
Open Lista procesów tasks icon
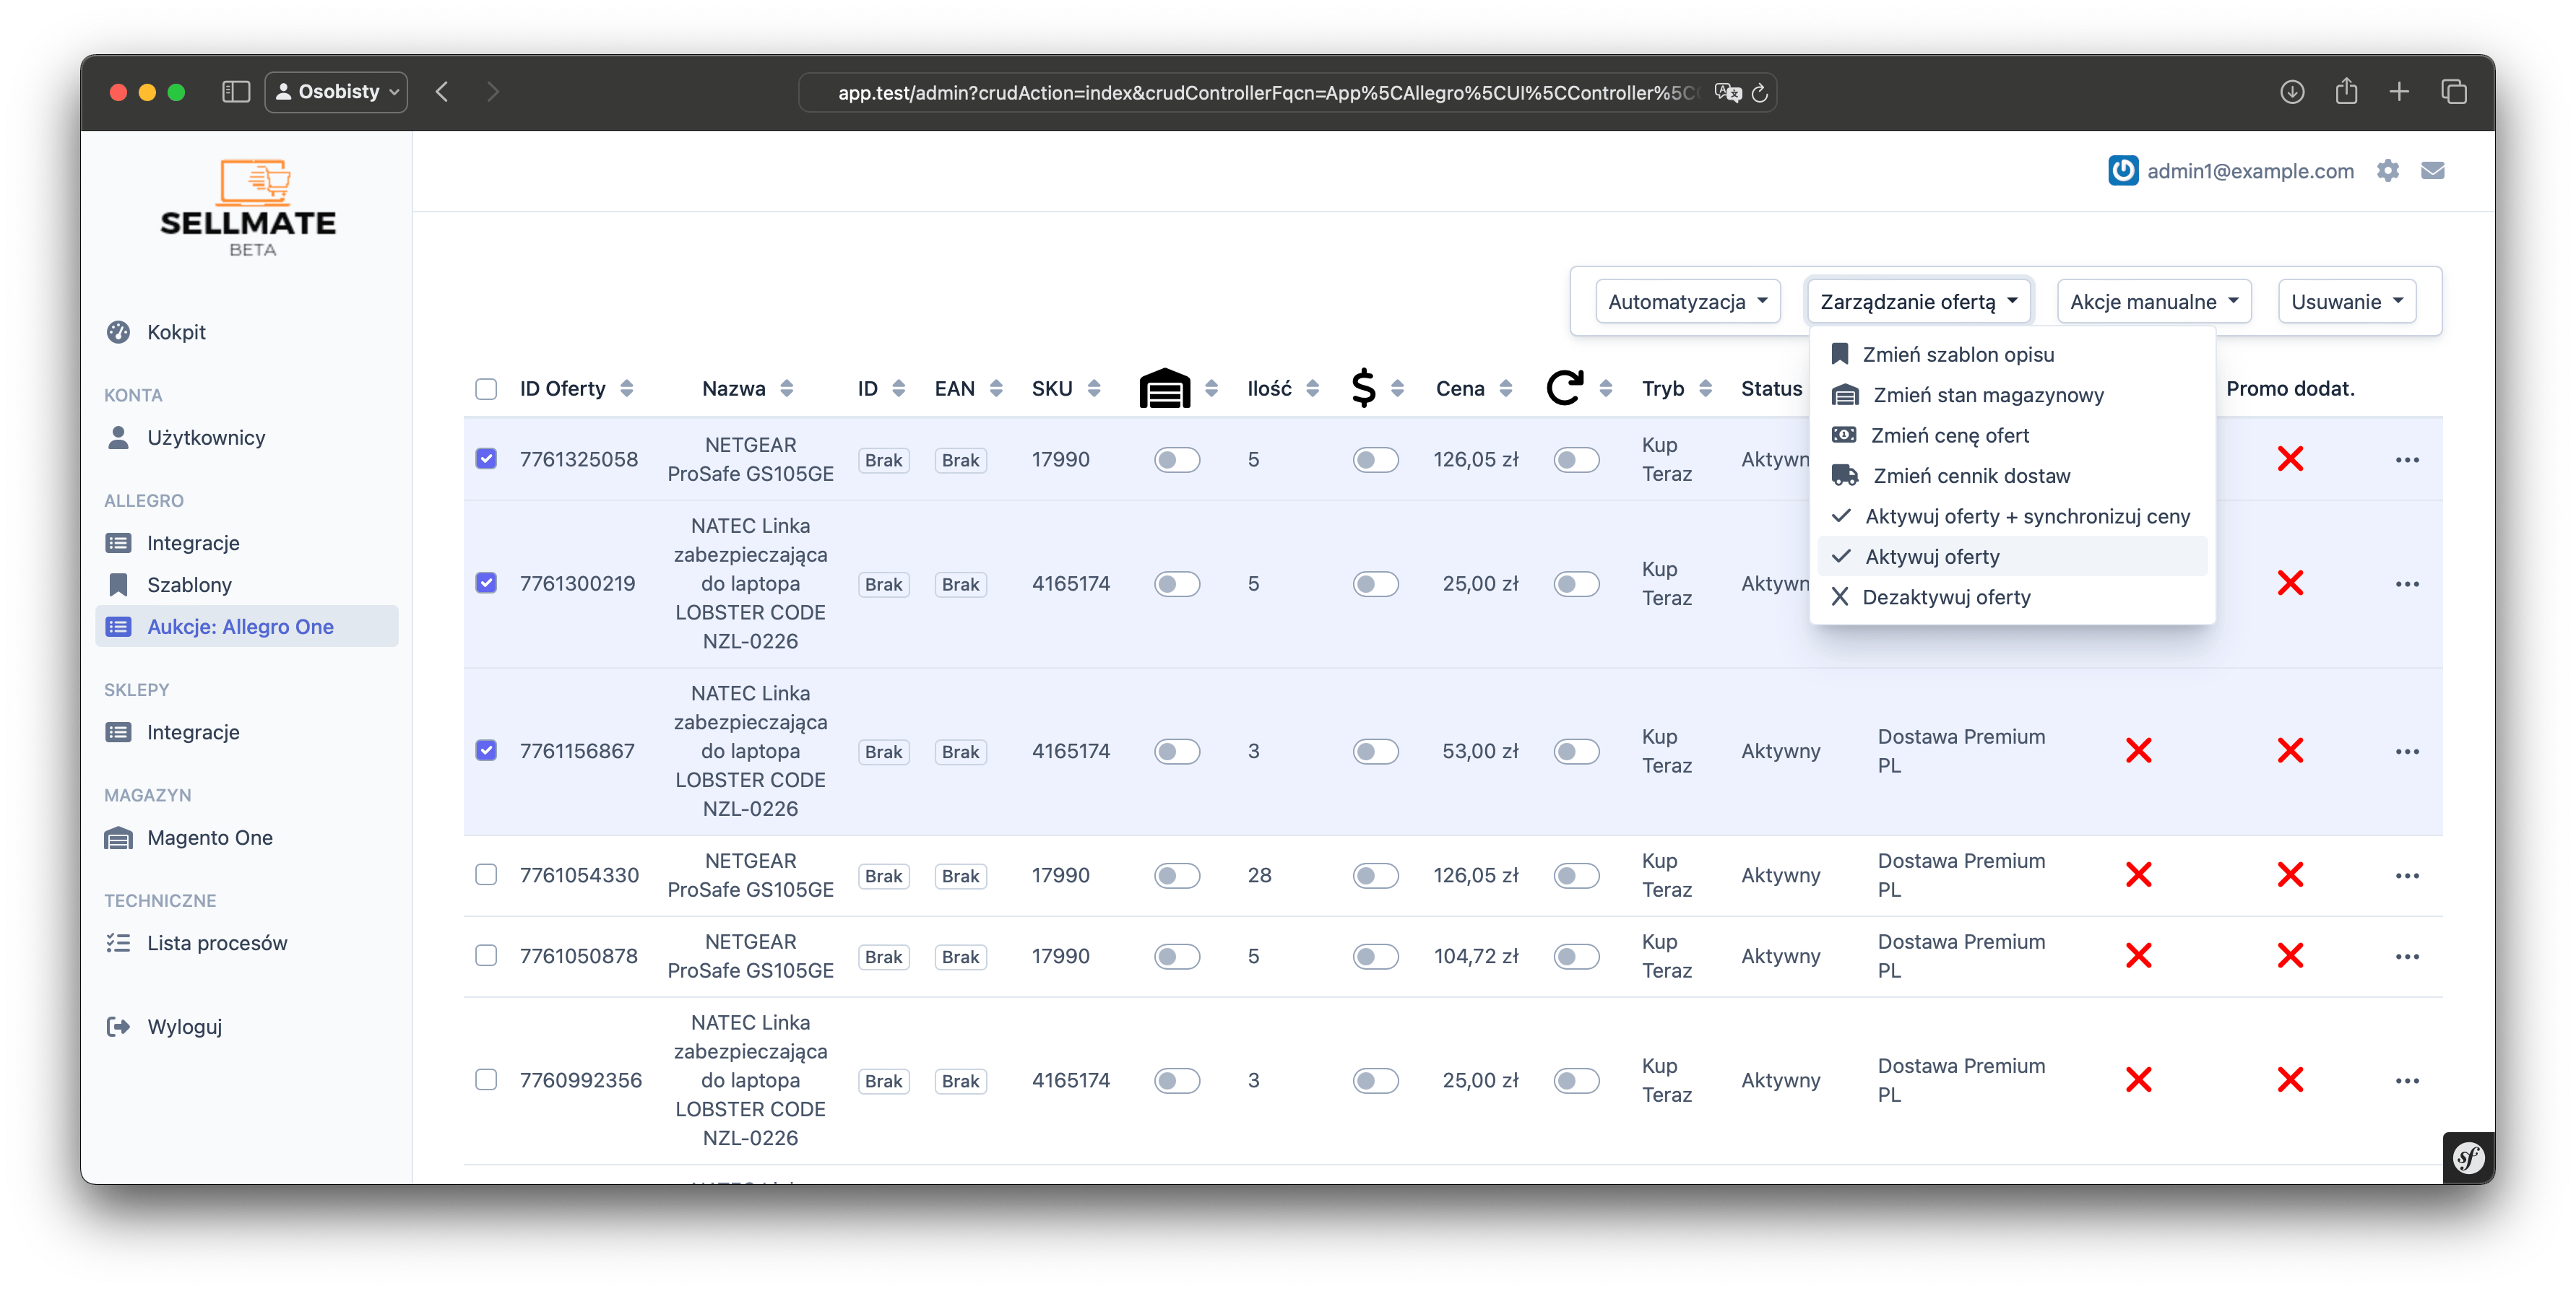pyautogui.click(x=118, y=942)
